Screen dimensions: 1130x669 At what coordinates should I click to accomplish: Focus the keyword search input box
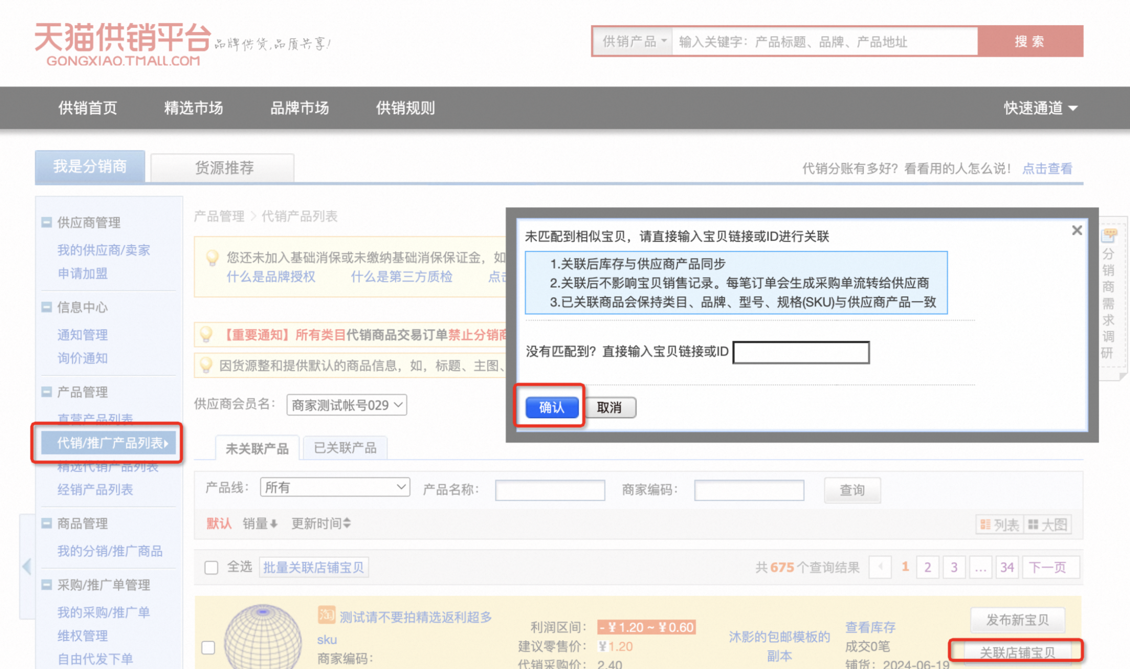tap(825, 41)
